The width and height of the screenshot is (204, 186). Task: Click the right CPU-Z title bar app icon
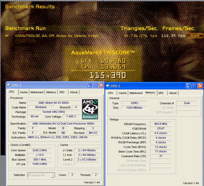(108, 86)
